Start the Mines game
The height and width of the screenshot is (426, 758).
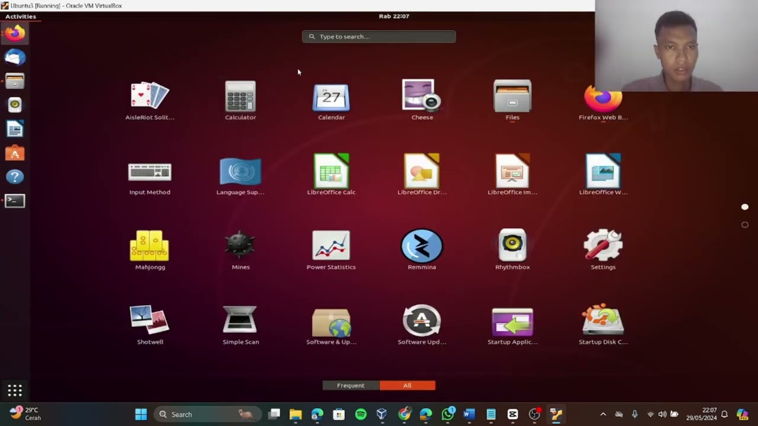[x=240, y=250]
